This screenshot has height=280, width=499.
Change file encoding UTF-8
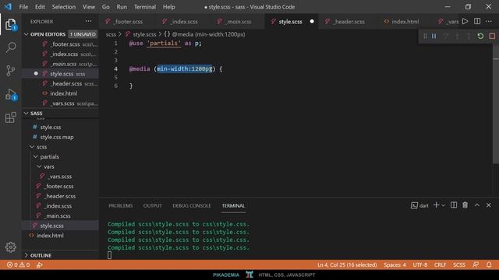coord(420,264)
